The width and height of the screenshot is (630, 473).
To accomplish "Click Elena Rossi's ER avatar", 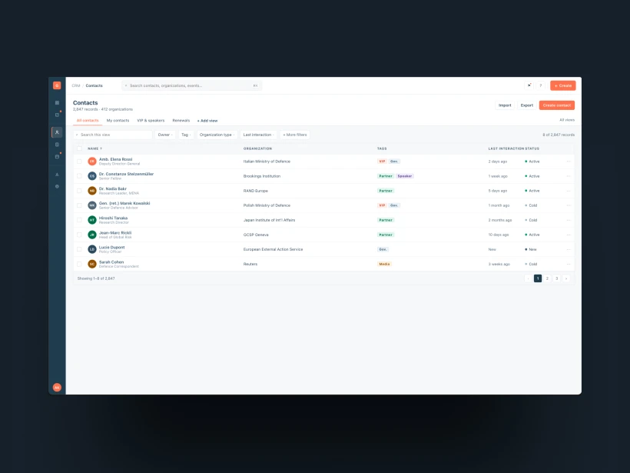I will 92,162.
